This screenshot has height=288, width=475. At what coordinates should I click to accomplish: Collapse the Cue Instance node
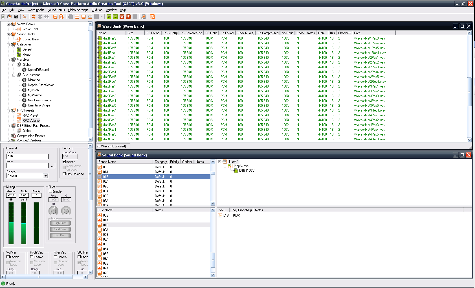click(14, 75)
